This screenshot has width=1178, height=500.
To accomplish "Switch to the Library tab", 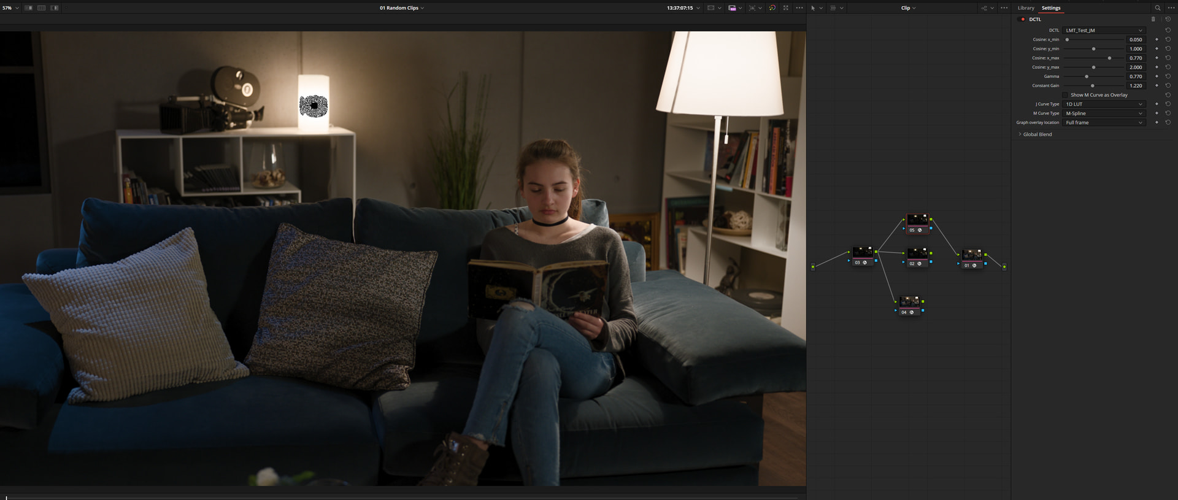I will [1025, 8].
